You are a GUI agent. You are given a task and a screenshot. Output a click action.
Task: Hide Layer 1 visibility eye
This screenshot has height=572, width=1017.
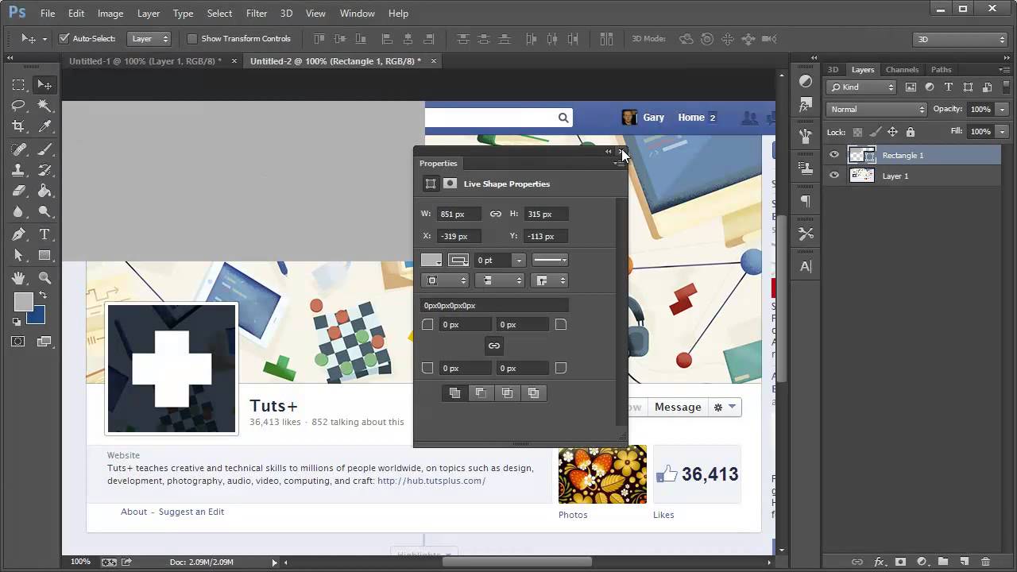(834, 176)
